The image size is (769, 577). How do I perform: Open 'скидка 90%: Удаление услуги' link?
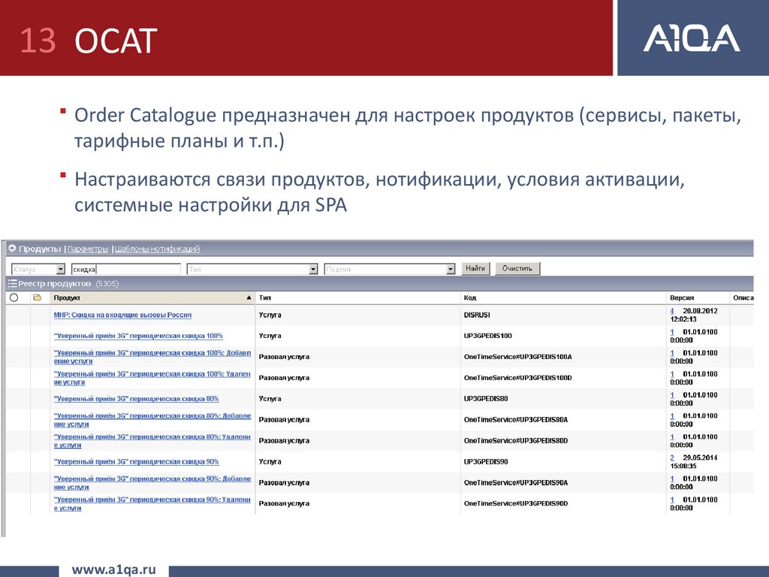point(152,504)
